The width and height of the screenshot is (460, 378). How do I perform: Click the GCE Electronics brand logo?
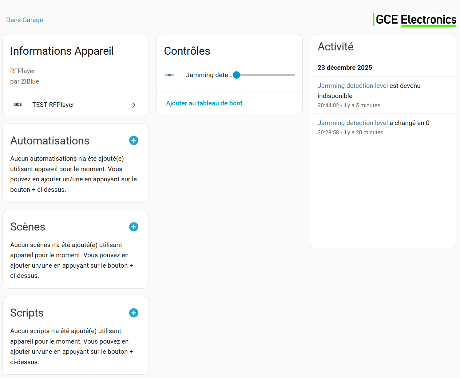414,20
